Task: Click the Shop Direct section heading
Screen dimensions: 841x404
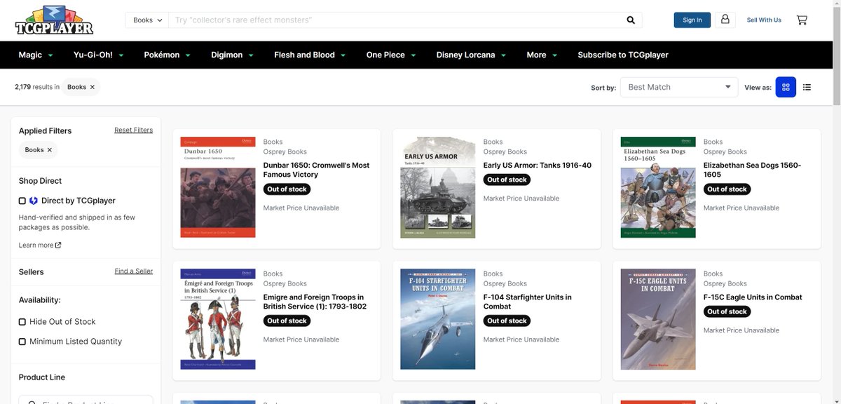Action: (40, 181)
